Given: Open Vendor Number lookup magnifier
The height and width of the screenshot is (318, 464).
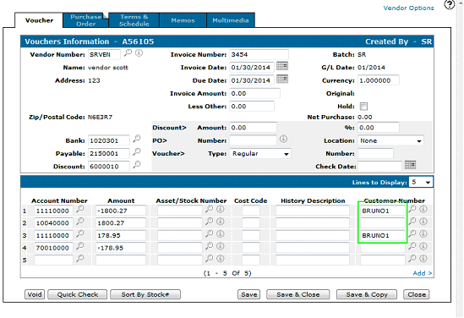Looking at the screenshot, I should pyautogui.click(x=128, y=53).
